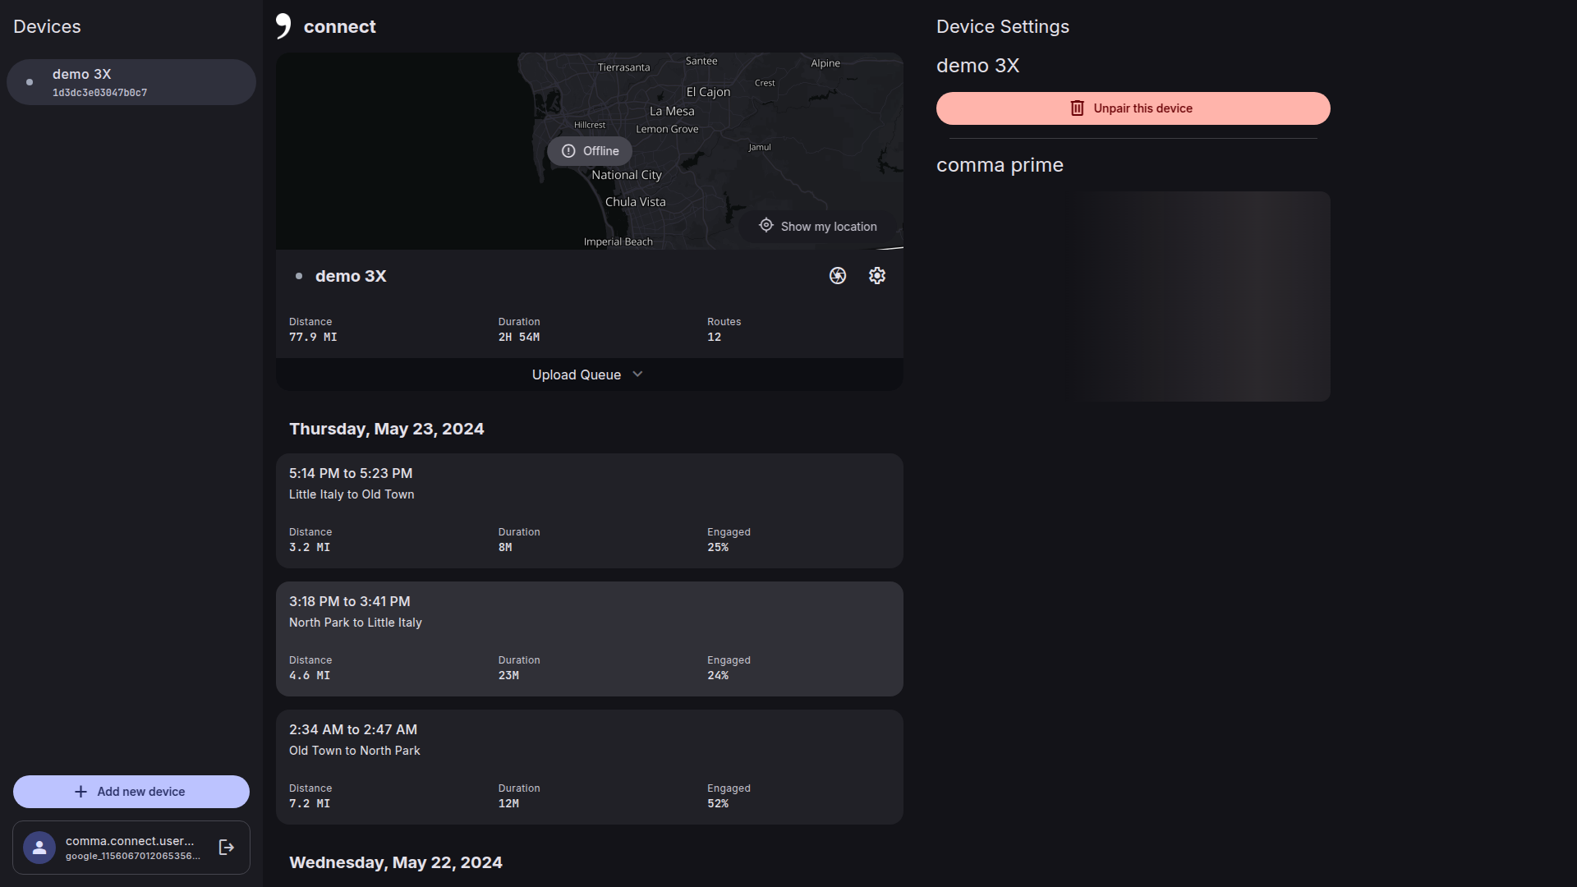This screenshot has width=1577, height=887.
Task: Click the location crosshair icon on map
Action: [766, 226]
